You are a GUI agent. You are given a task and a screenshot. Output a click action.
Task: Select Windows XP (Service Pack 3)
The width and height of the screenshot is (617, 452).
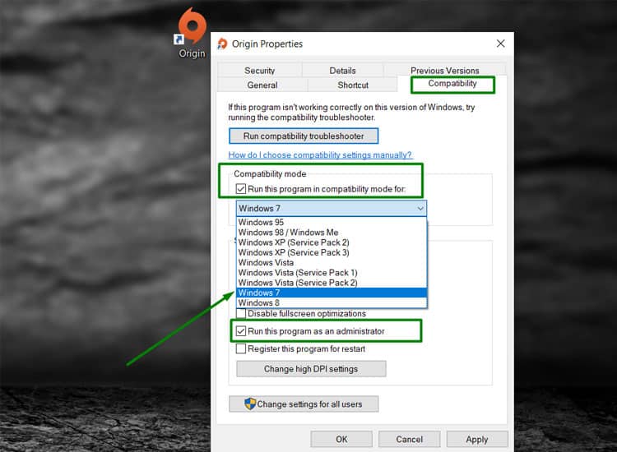[332, 252]
